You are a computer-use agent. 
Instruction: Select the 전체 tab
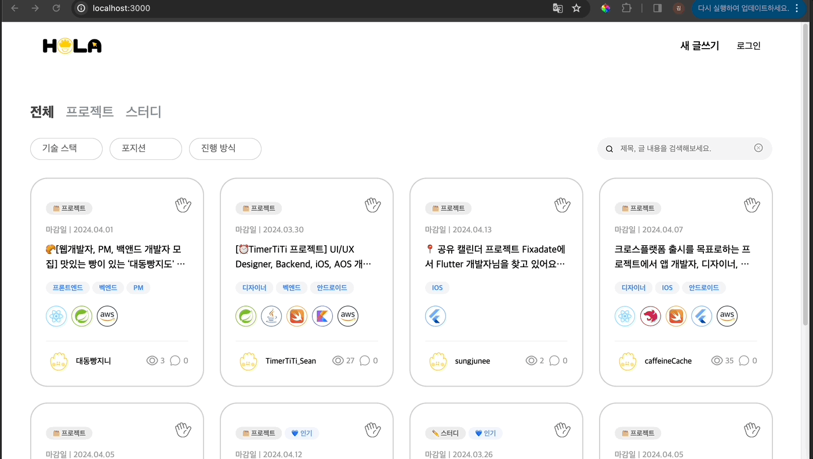coord(42,112)
